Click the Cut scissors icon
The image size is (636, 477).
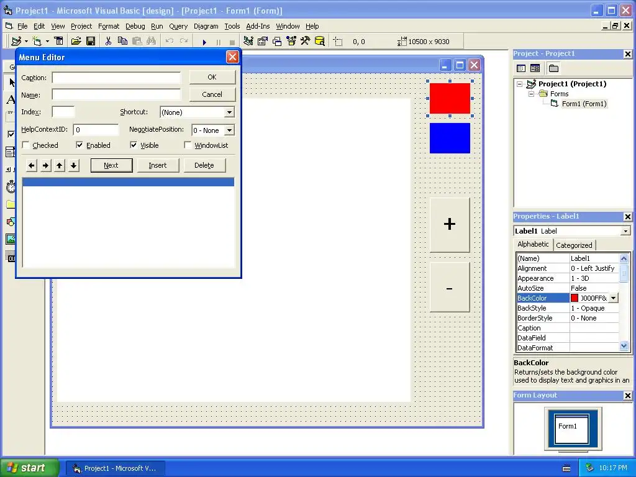(x=108, y=42)
